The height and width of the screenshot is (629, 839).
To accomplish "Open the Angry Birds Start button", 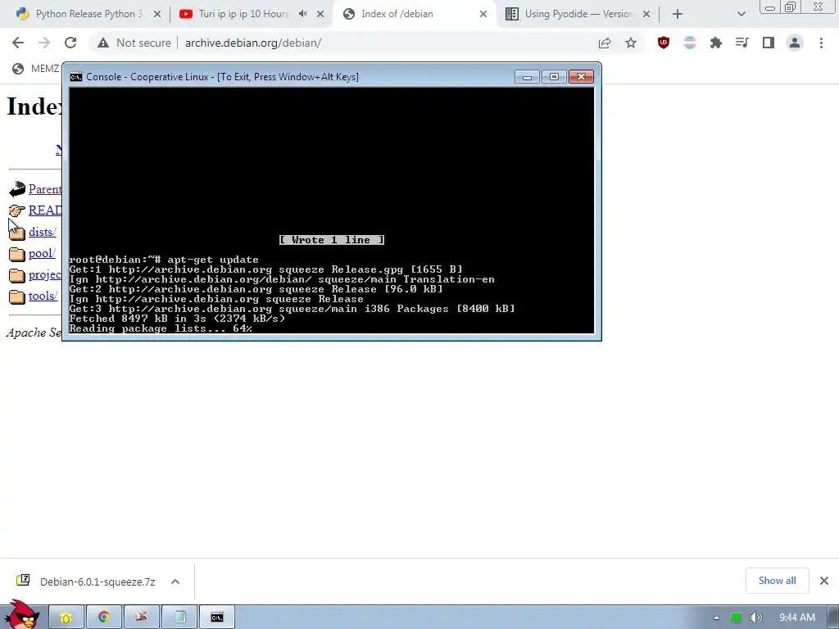I will [21, 614].
